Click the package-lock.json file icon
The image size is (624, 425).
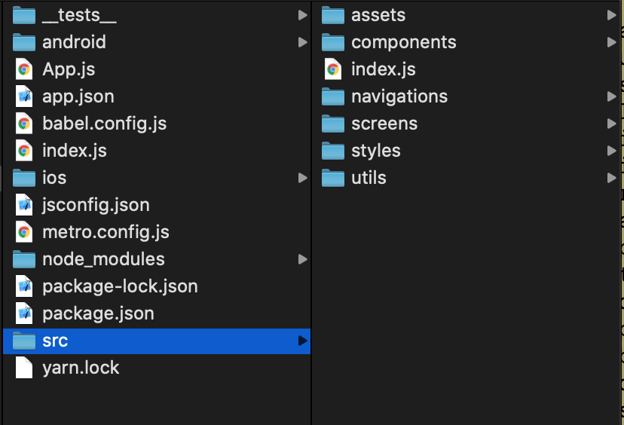point(24,286)
